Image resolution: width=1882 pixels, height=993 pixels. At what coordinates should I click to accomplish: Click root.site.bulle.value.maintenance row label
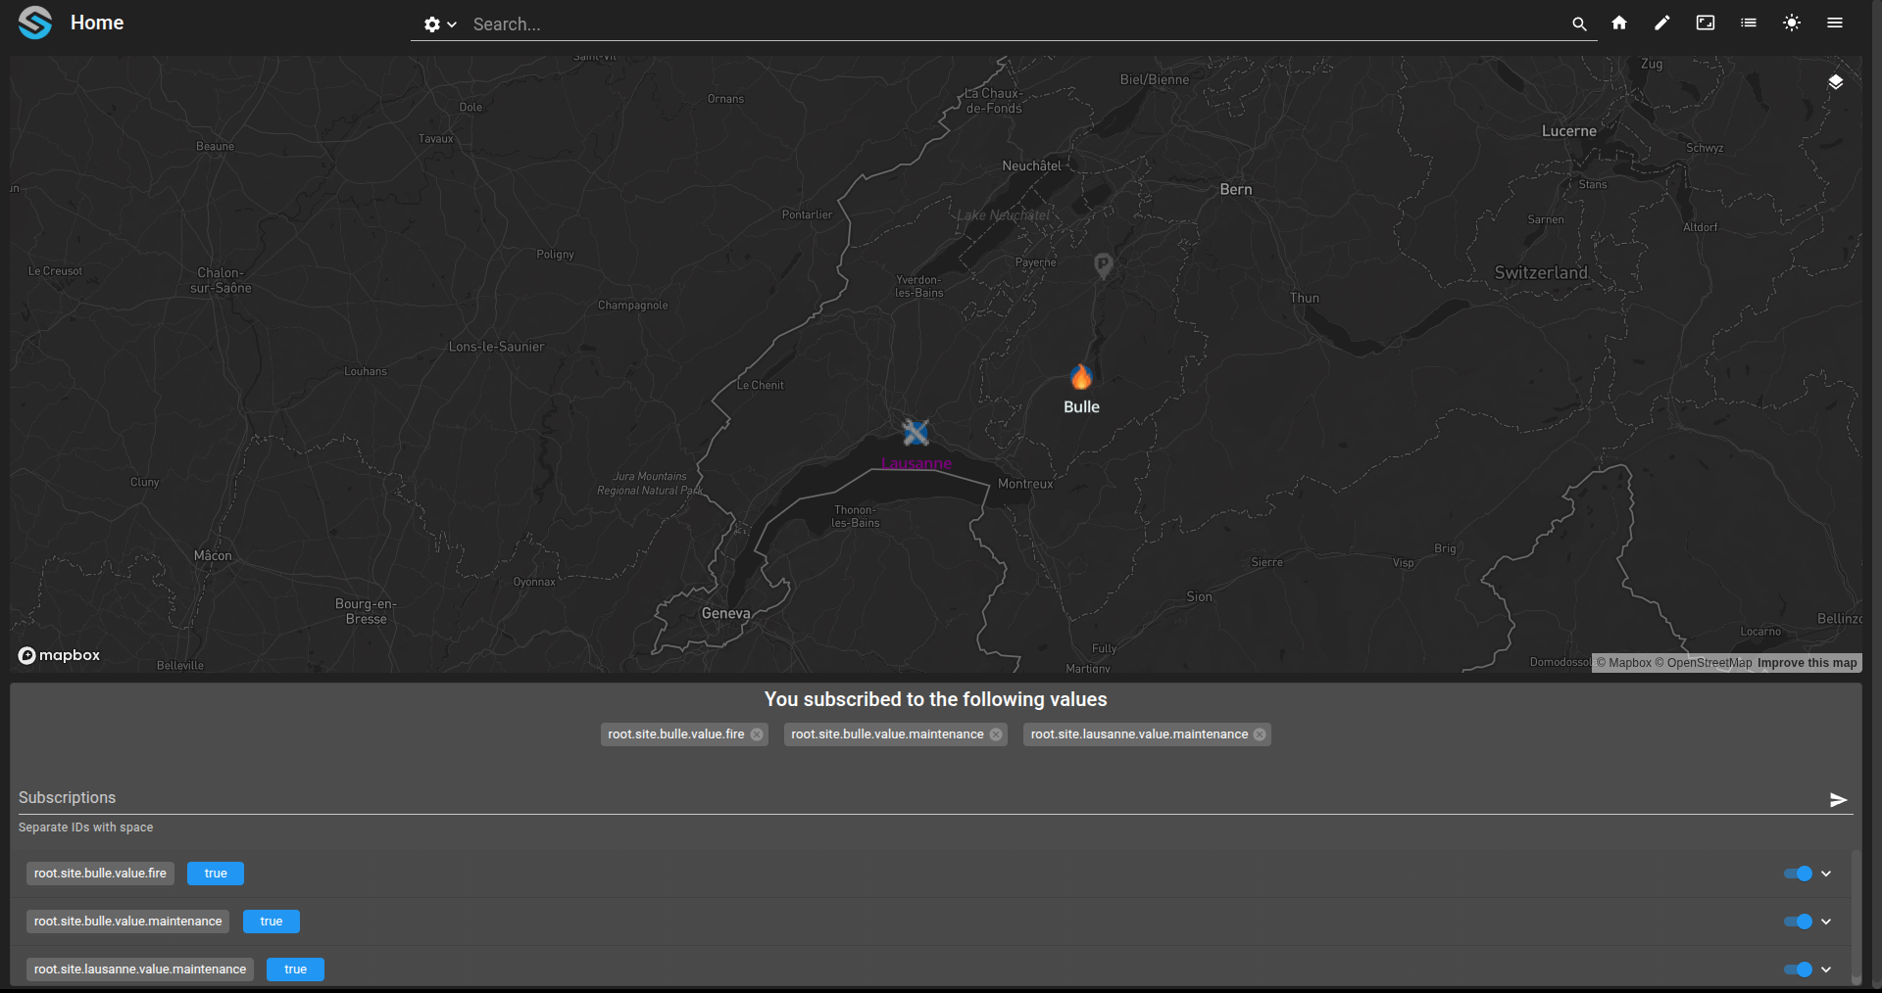click(128, 922)
